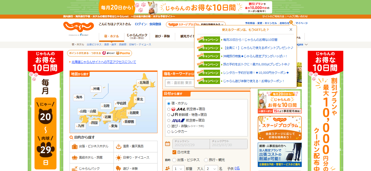Select 宿・ホテル radio button
This screenshot has height=171, width=371.
169,103
